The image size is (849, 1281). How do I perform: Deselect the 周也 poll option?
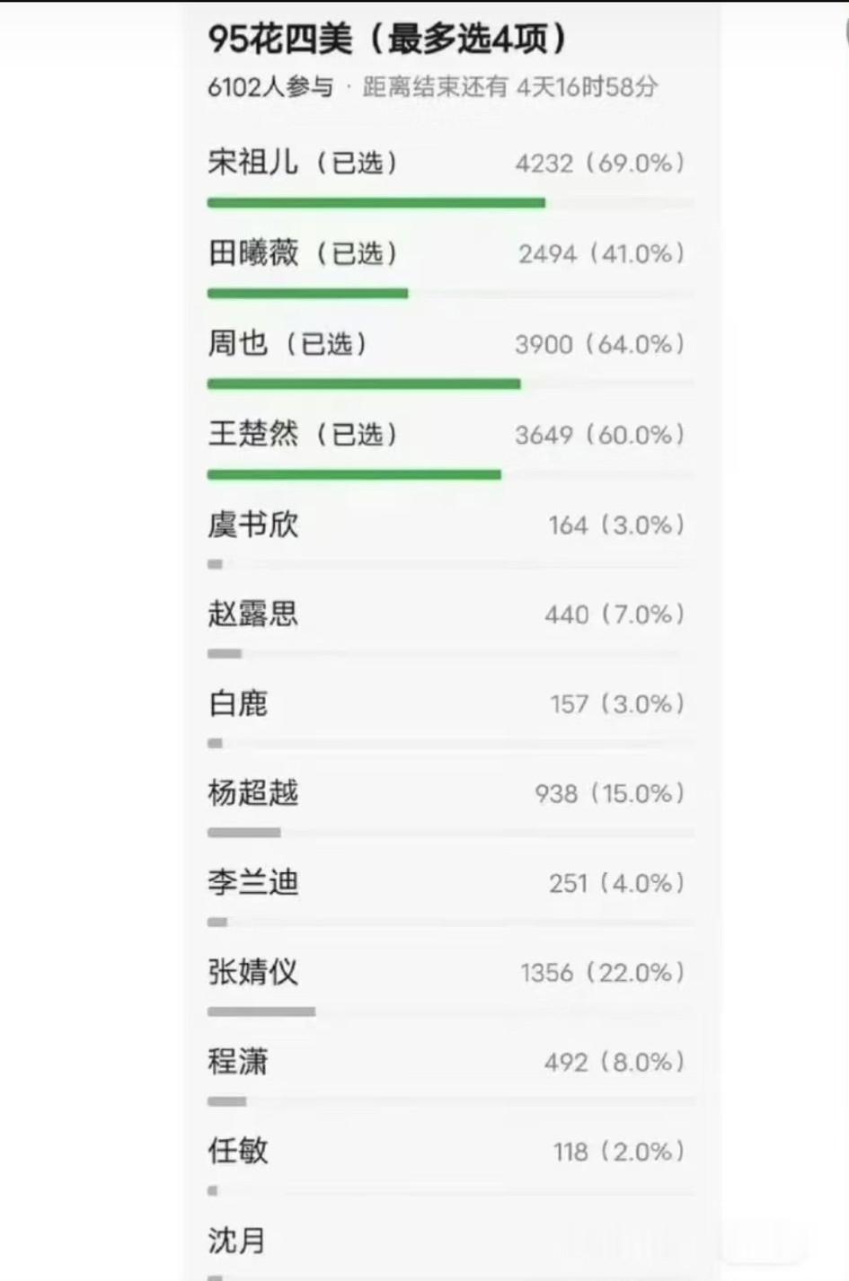(x=449, y=358)
